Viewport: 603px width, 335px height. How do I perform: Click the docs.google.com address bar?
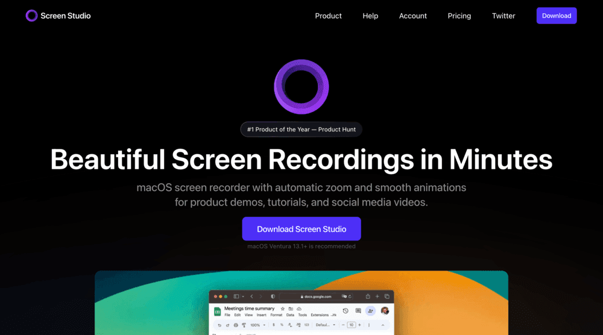pyautogui.click(x=316, y=296)
